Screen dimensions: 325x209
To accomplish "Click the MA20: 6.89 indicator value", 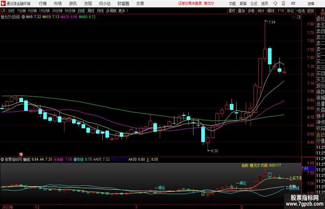I will 69,17.
